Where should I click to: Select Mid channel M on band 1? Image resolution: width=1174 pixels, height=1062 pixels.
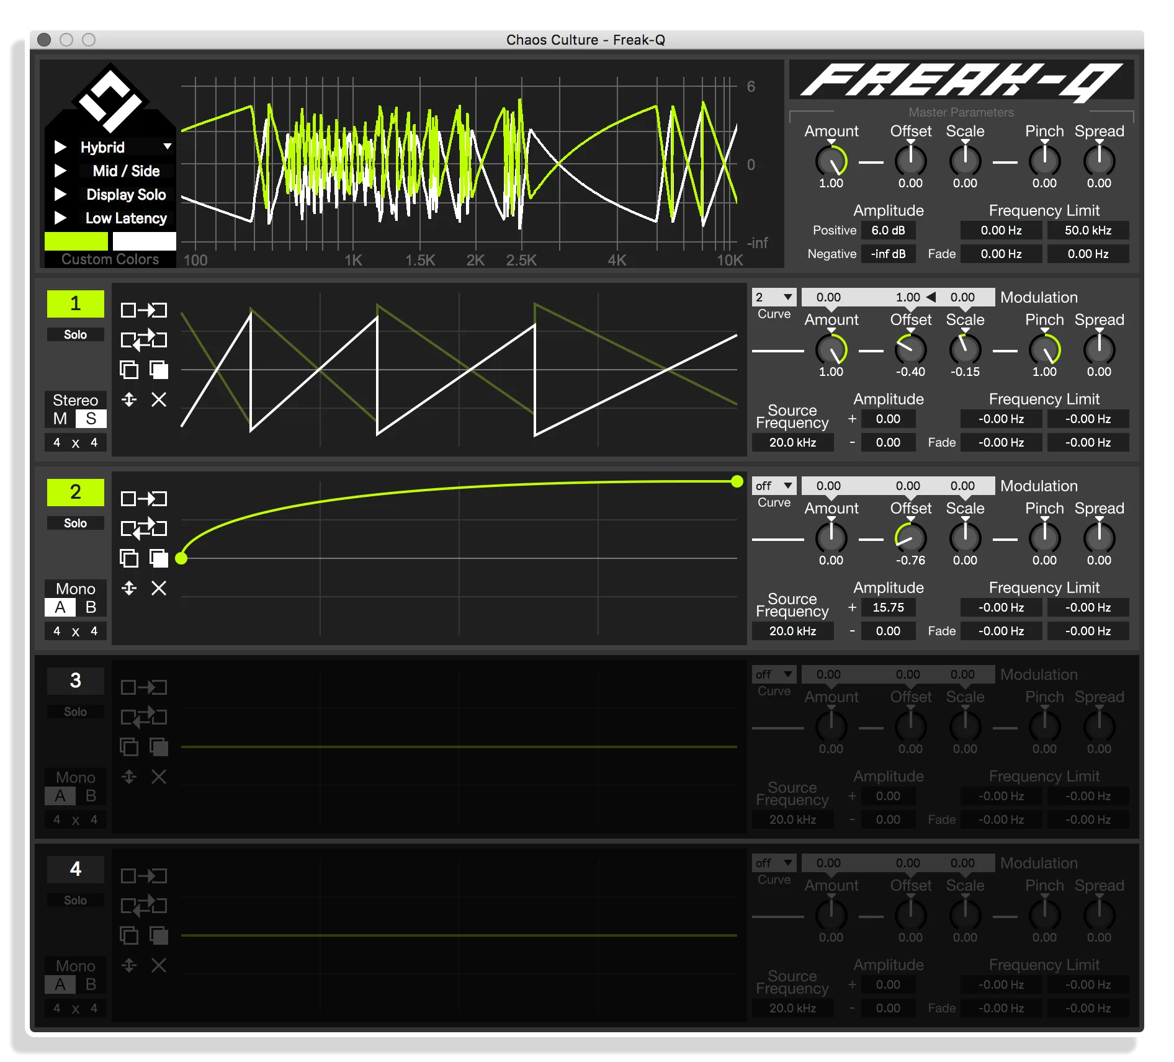pos(60,419)
